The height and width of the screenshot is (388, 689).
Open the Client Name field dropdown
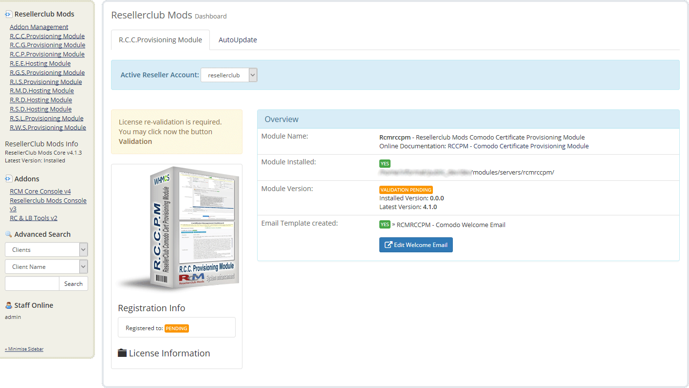click(x=46, y=266)
